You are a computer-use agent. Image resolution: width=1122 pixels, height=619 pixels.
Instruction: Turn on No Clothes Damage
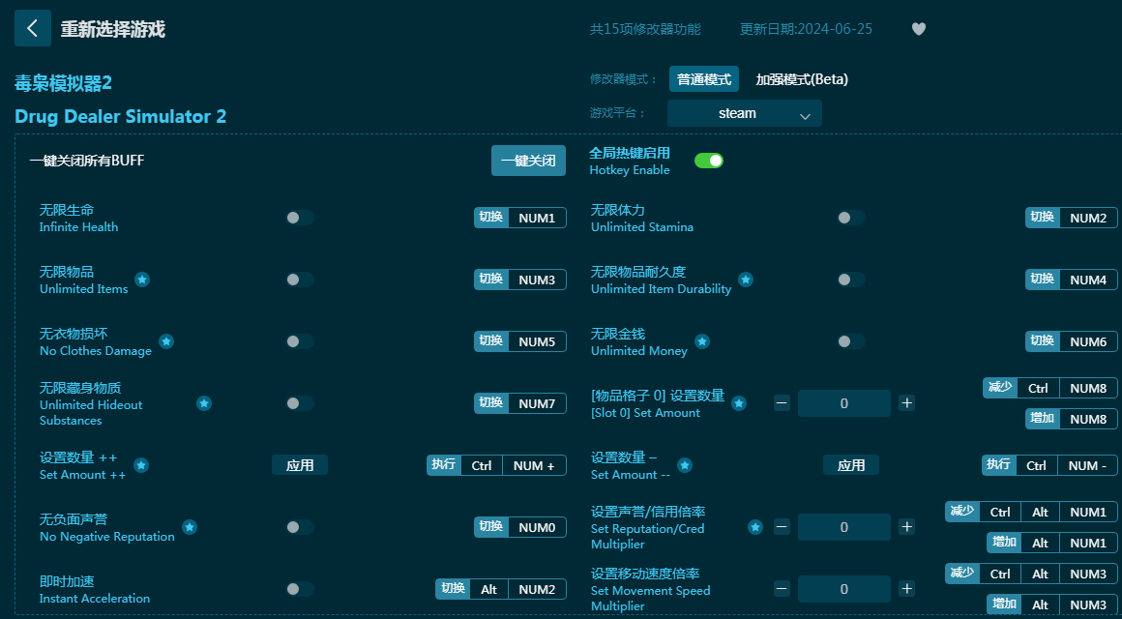point(300,341)
